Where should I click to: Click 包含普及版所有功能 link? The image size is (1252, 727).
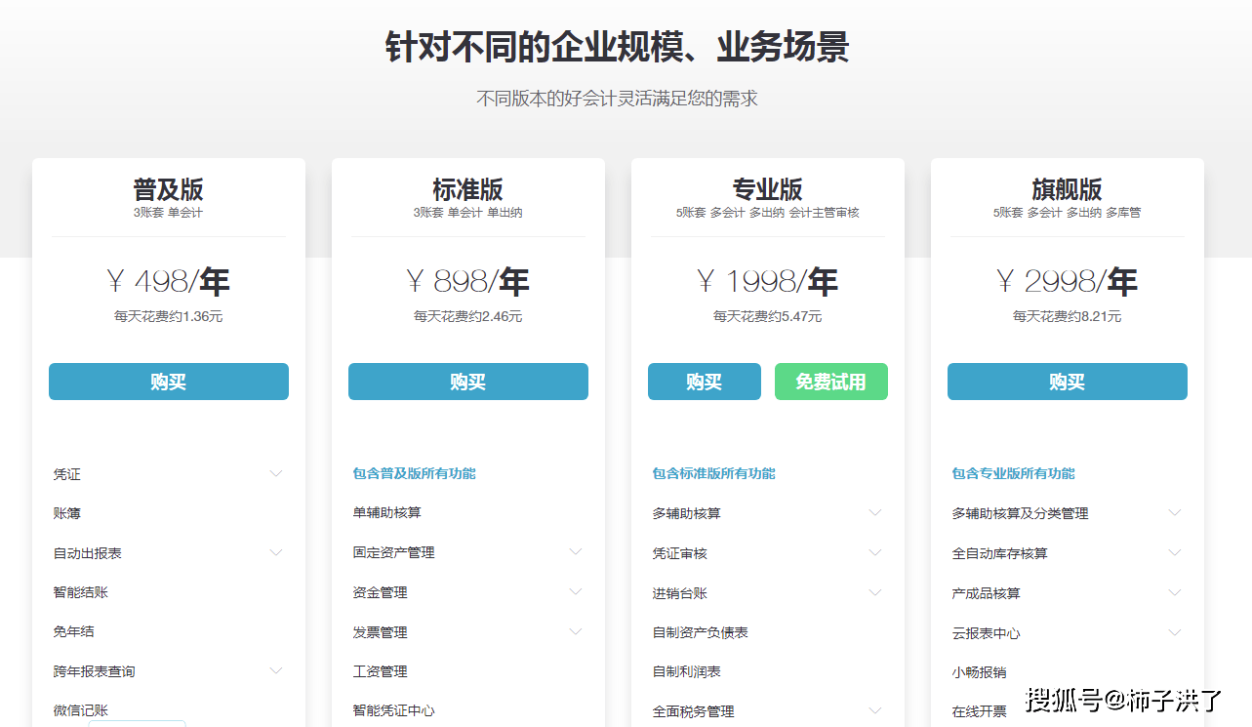pyautogui.click(x=415, y=473)
